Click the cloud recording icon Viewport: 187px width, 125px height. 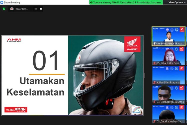pyautogui.click(x=12, y=9)
